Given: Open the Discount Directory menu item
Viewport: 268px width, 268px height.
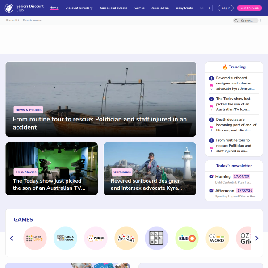Looking at the screenshot, I should (x=79, y=8).
